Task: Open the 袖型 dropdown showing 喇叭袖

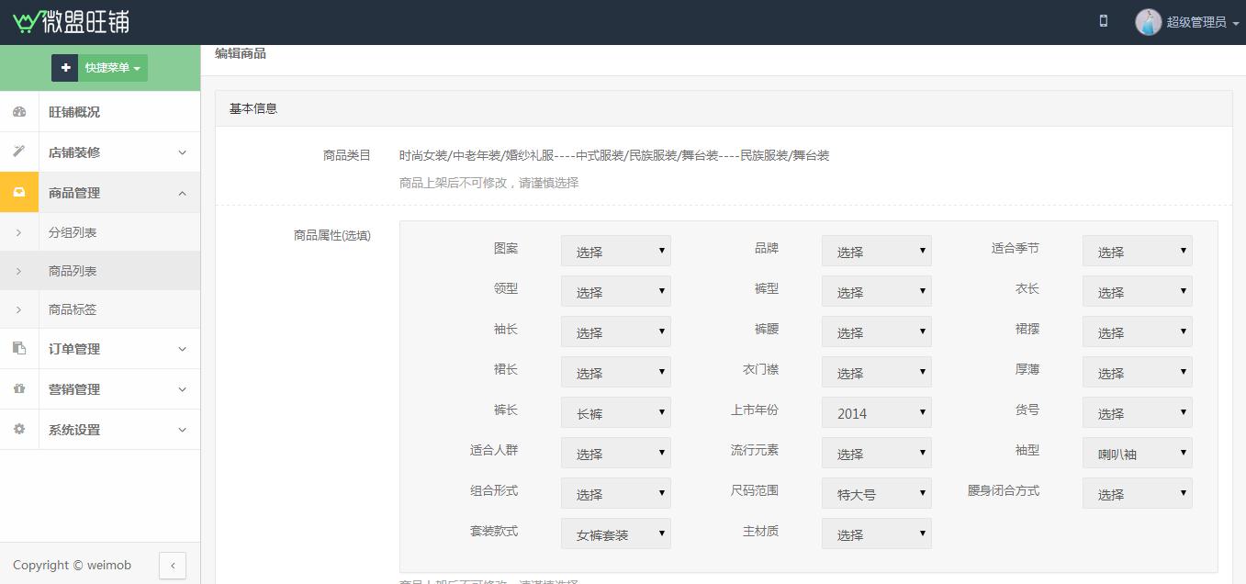Action: pyautogui.click(x=1137, y=454)
